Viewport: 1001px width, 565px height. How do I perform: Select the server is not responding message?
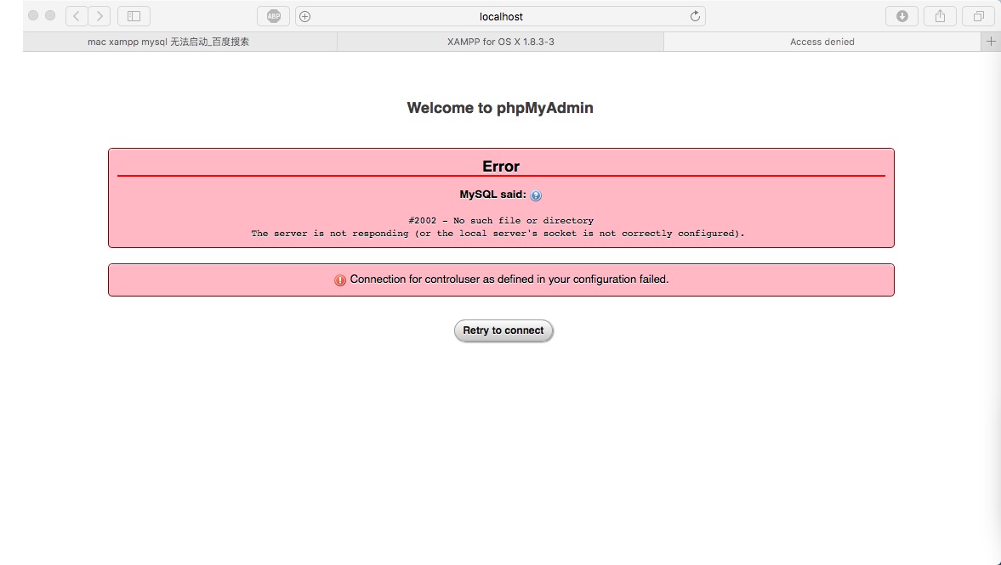click(x=498, y=234)
